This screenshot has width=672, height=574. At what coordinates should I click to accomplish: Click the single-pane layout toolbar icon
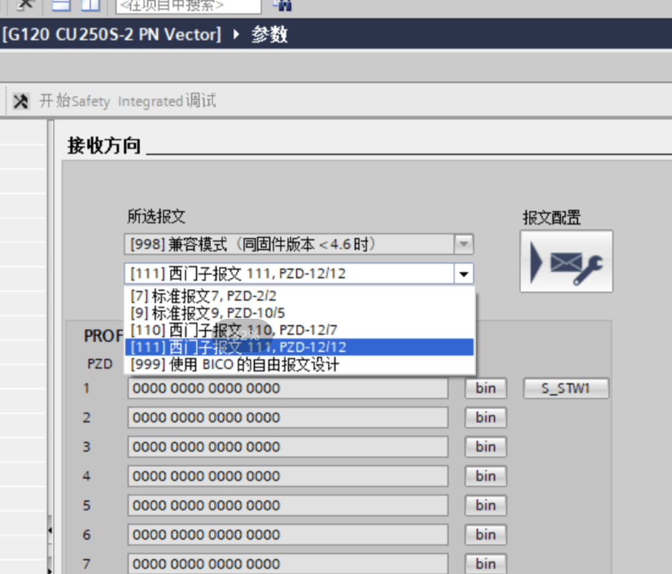(x=61, y=4)
